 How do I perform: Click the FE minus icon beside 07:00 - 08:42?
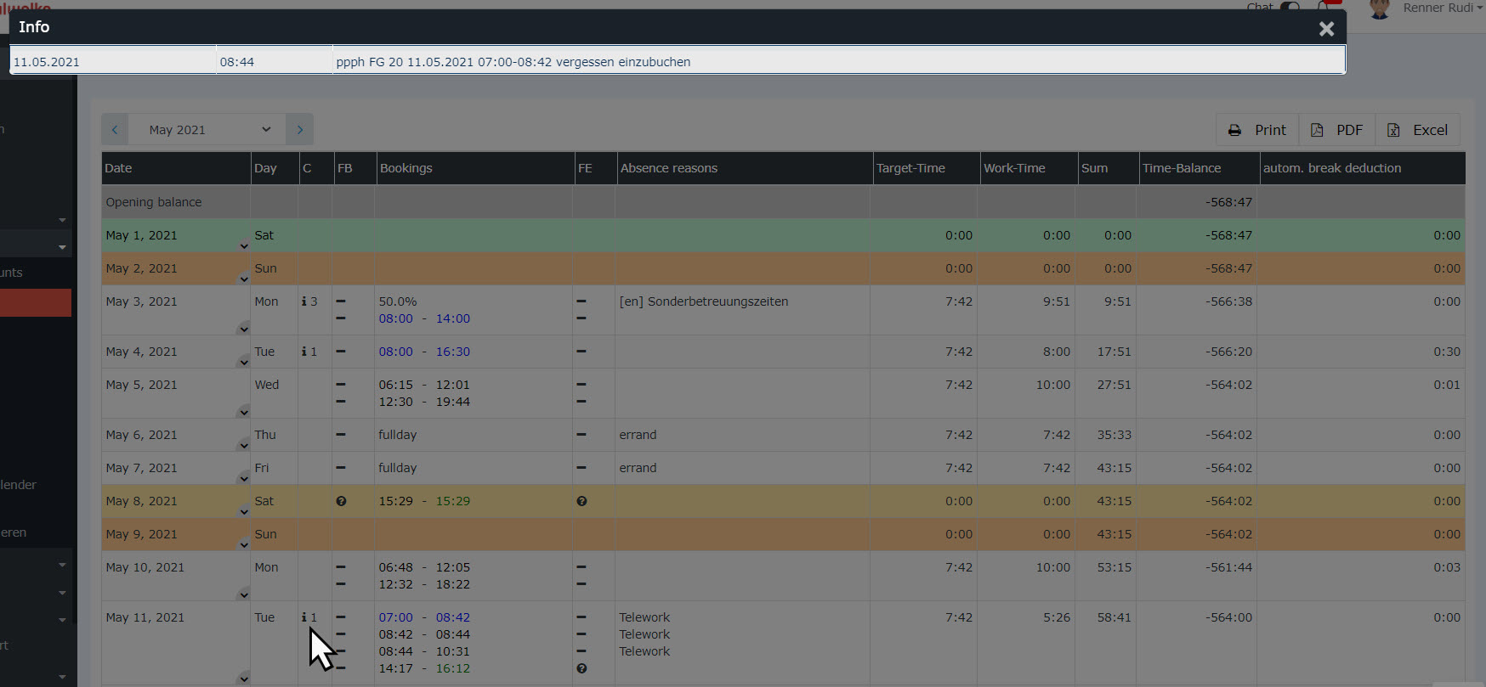[581, 617]
